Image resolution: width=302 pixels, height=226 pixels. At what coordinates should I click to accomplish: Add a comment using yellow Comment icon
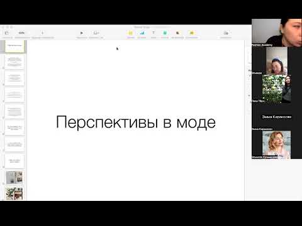pyautogui.click(x=191, y=33)
